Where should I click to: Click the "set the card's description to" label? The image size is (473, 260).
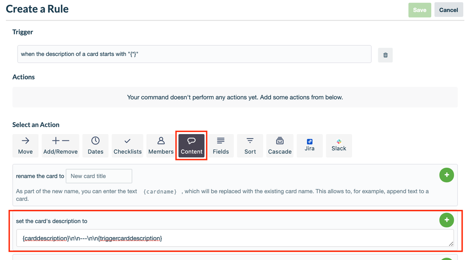[52, 221]
